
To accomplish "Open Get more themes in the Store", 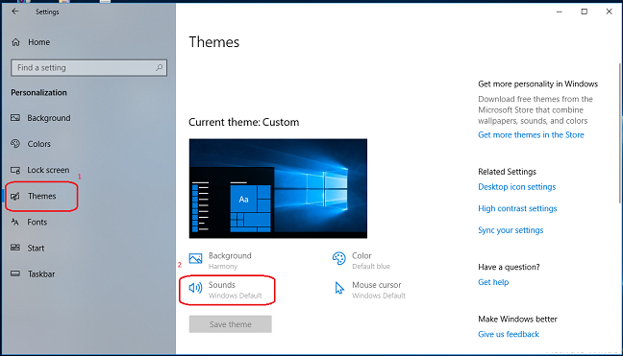I will [531, 134].
